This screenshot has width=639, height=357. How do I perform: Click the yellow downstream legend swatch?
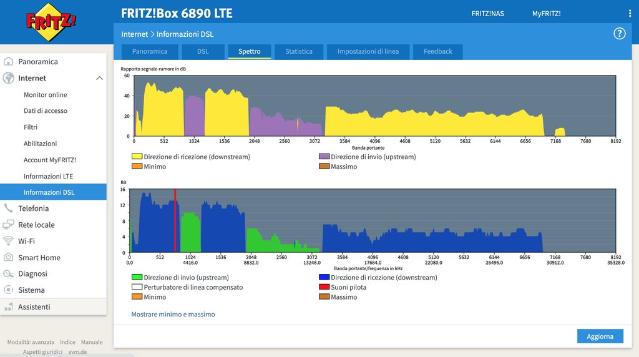[x=137, y=157]
